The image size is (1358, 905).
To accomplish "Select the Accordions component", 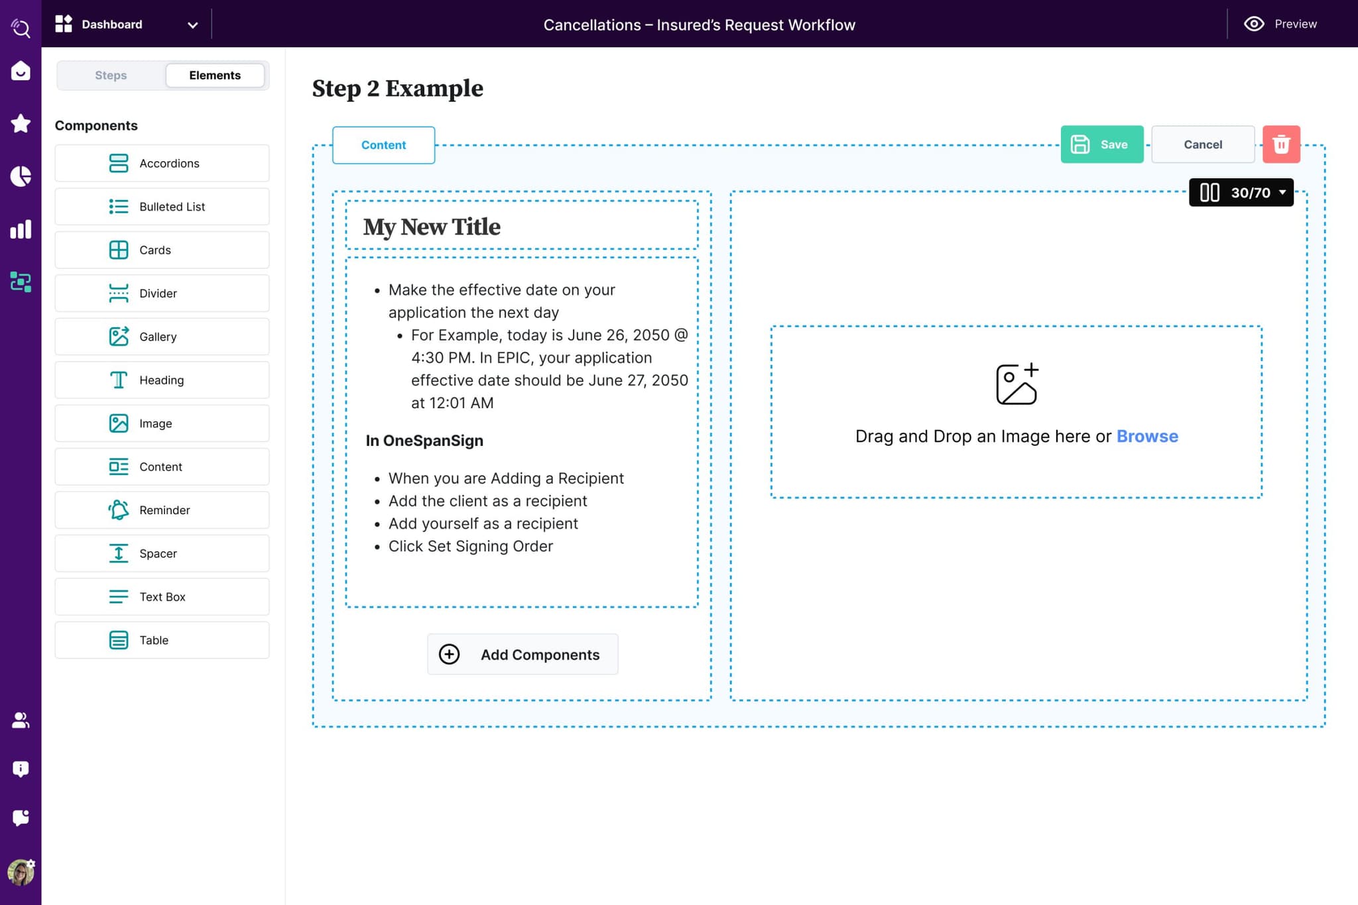I will 162,163.
